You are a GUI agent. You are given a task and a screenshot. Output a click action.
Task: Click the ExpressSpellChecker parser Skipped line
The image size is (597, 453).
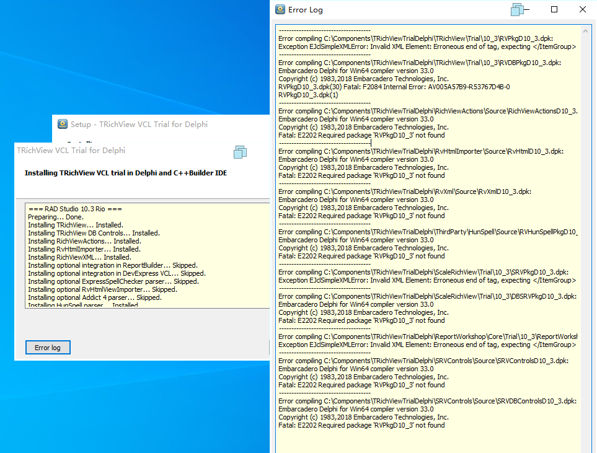pyautogui.click(x=113, y=281)
